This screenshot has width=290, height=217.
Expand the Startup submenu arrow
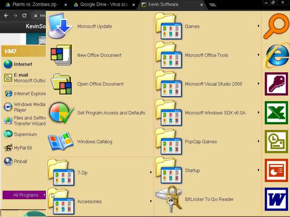coord(259,170)
